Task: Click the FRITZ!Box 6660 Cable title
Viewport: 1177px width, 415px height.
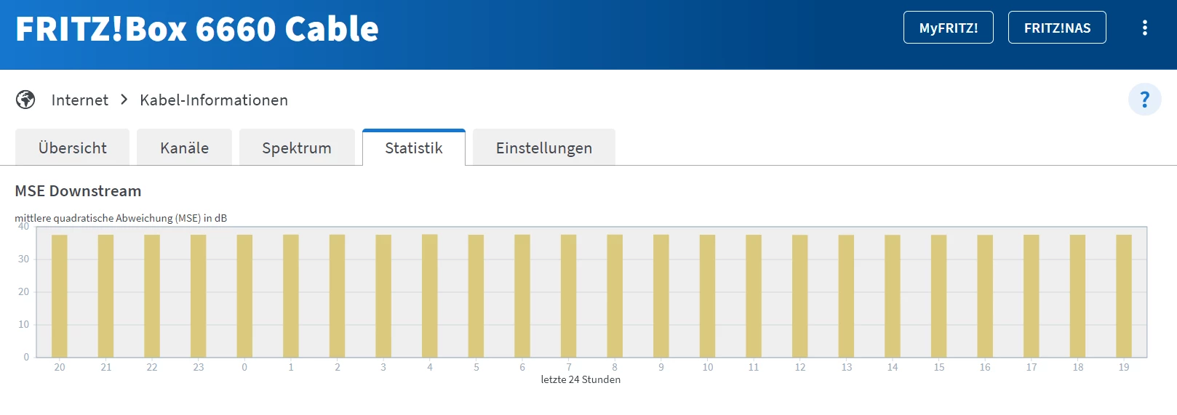Action: [197, 29]
